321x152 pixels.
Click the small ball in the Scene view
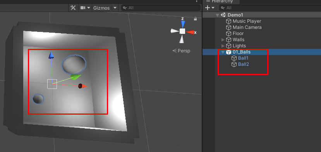coord(38,99)
